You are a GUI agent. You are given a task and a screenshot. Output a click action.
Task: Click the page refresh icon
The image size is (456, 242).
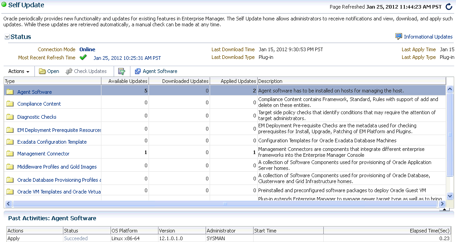pyautogui.click(x=449, y=7)
